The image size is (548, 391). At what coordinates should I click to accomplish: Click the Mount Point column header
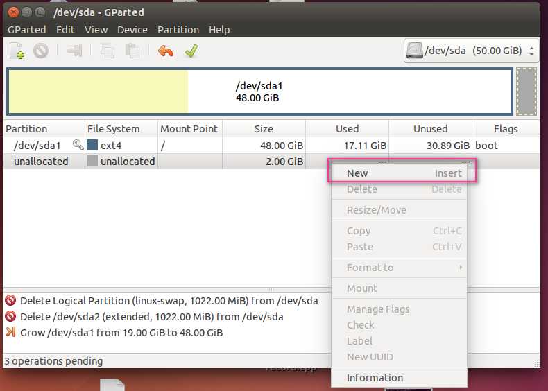point(190,129)
